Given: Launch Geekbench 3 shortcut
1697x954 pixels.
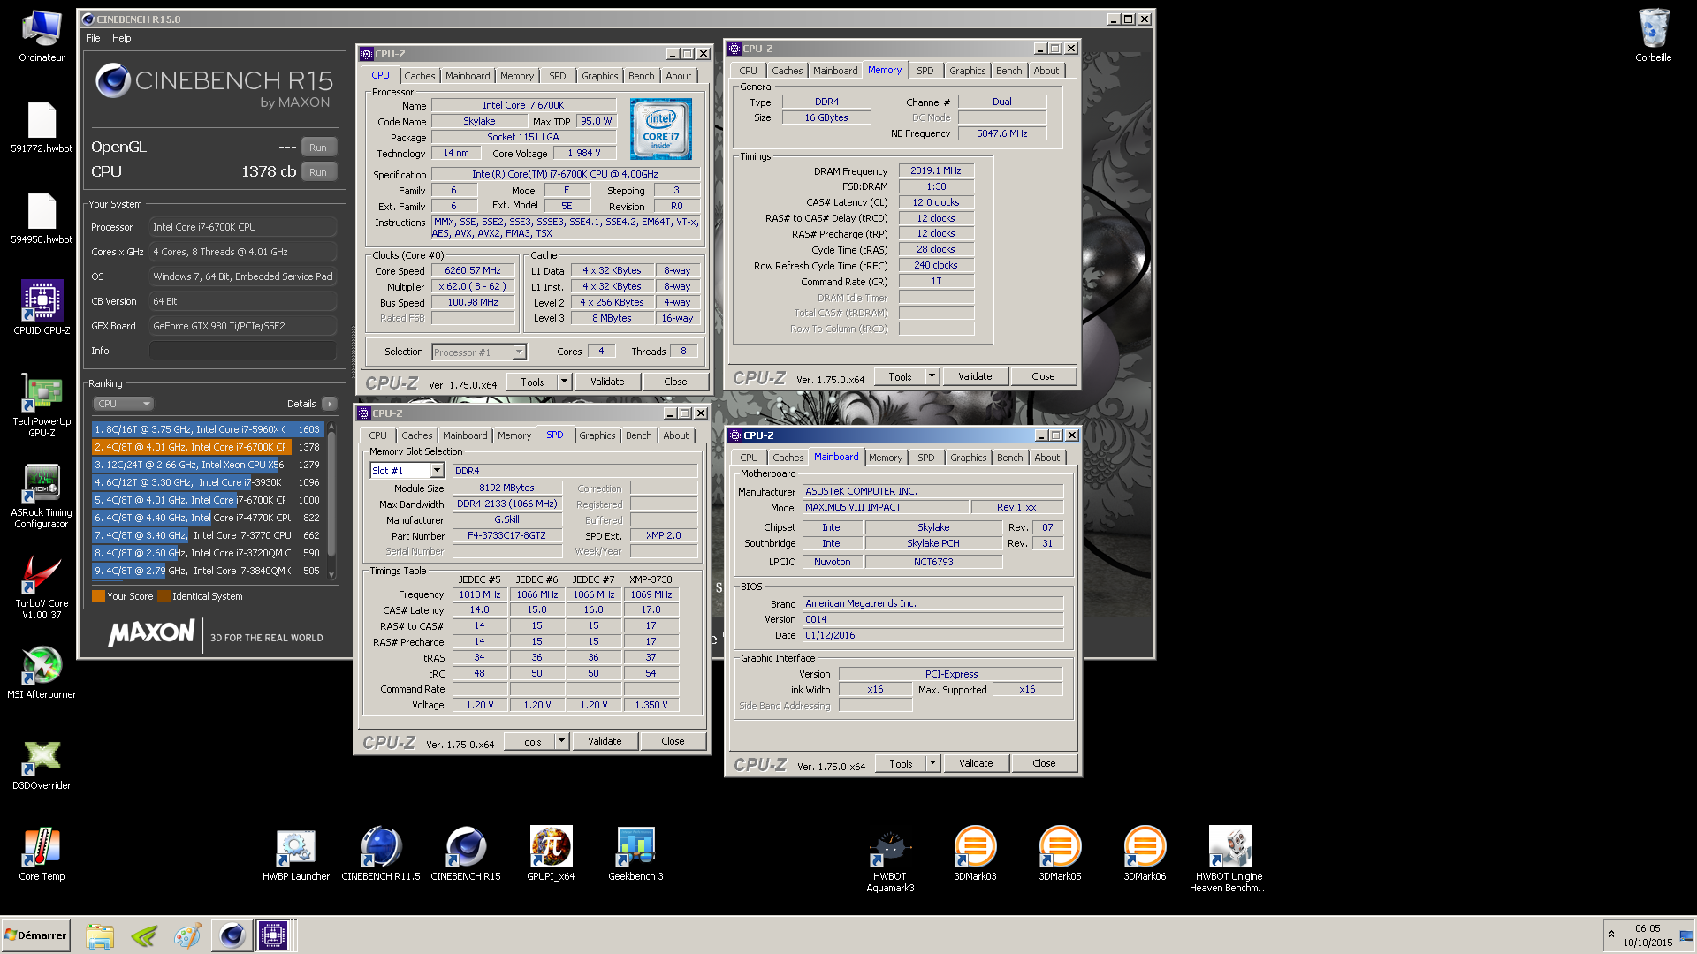Looking at the screenshot, I should pos(635,855).
